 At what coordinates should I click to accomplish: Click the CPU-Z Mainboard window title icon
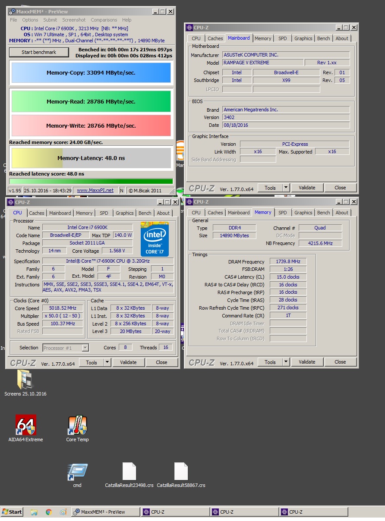189,28
